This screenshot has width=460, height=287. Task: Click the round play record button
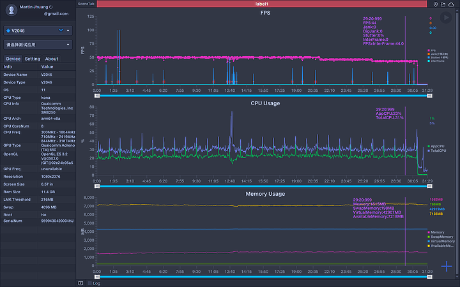[446, 18]
